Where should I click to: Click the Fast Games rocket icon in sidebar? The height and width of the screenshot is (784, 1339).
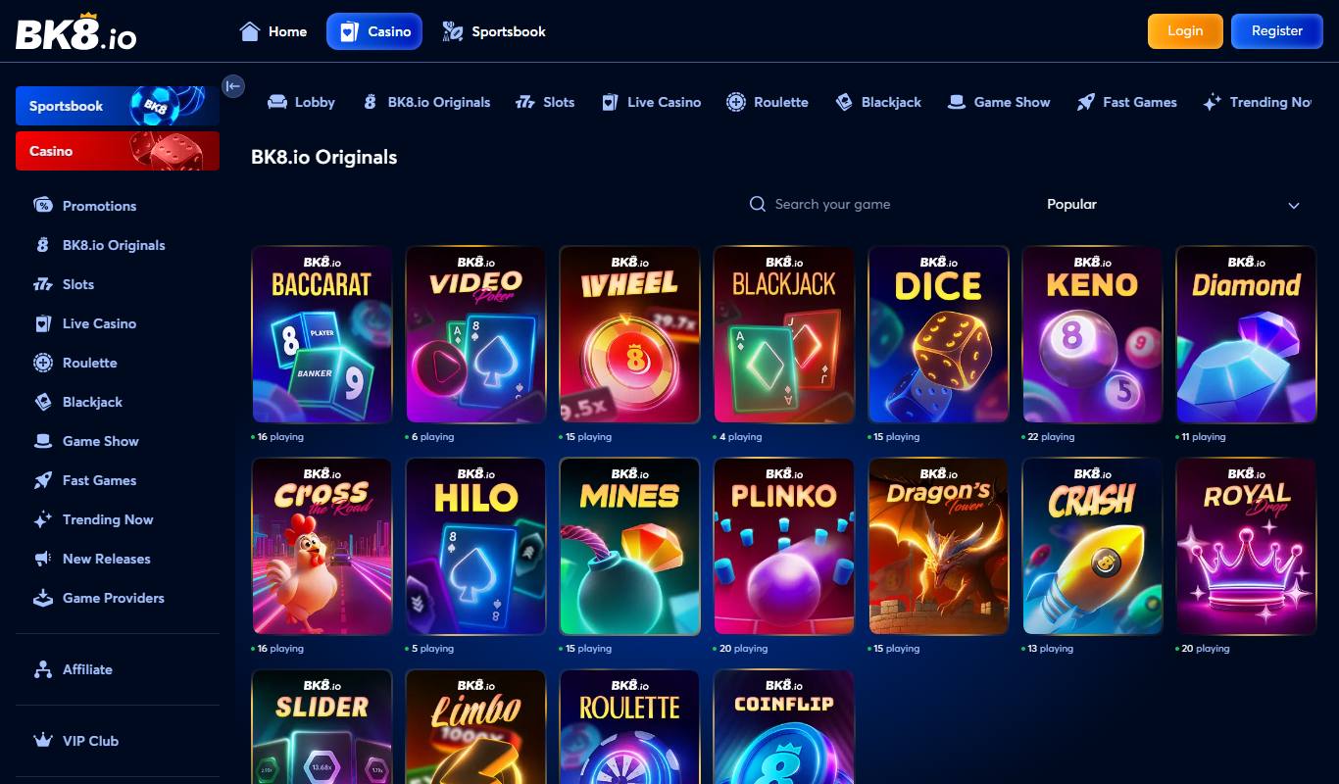[x=43, y=480]
